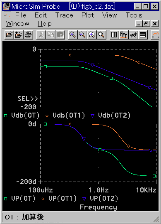This screenshot has width=161, height=224.
Task: Open the Trace menu
Action: [x=64, y=15]
